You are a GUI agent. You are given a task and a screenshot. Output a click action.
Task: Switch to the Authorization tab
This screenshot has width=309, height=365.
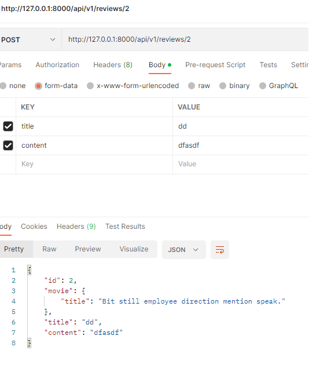click(x=57, y=65)
